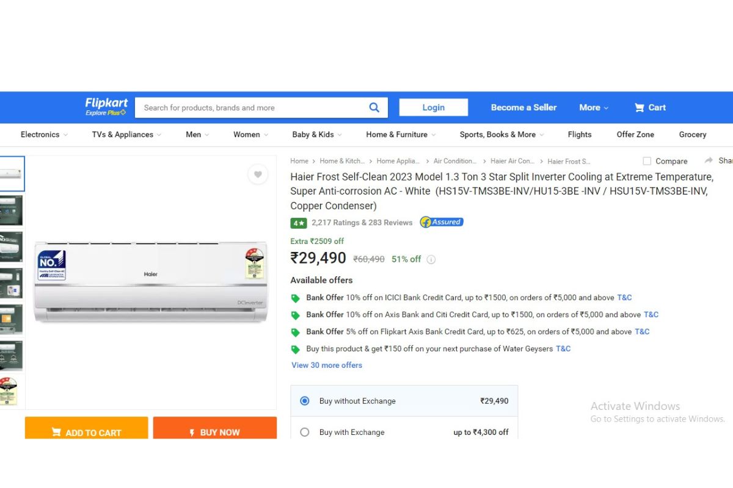Viewport: 733px width, 488px height.
Task: Click ADD TO CART button
Action: (x=87, y=428)
